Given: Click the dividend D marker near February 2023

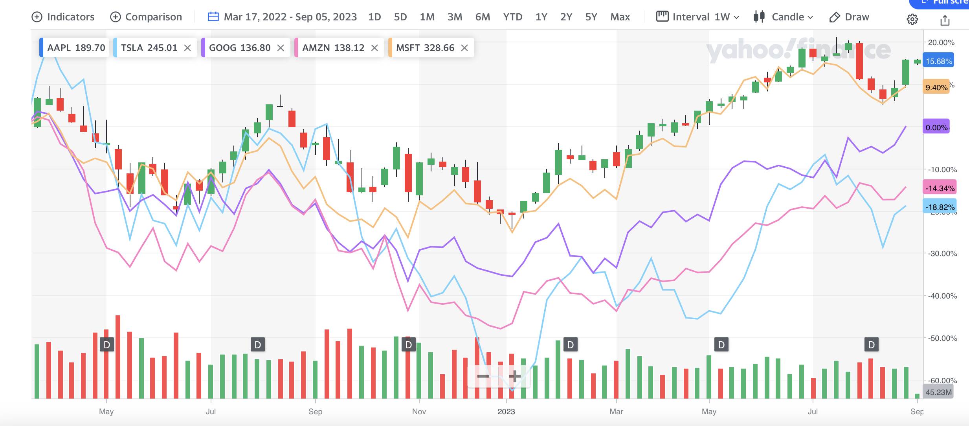Looking at the screenshot, I should [x=571, y=345].
